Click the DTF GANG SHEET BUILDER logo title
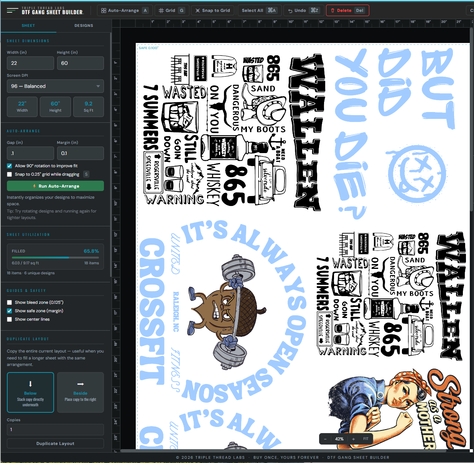 pyautogui.click(x=52, y=12)
